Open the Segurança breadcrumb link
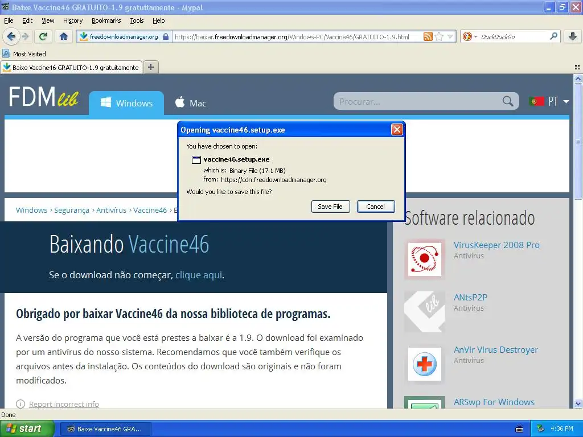The height and width of the screenshot is (437, 583). [x=72, y=210]
